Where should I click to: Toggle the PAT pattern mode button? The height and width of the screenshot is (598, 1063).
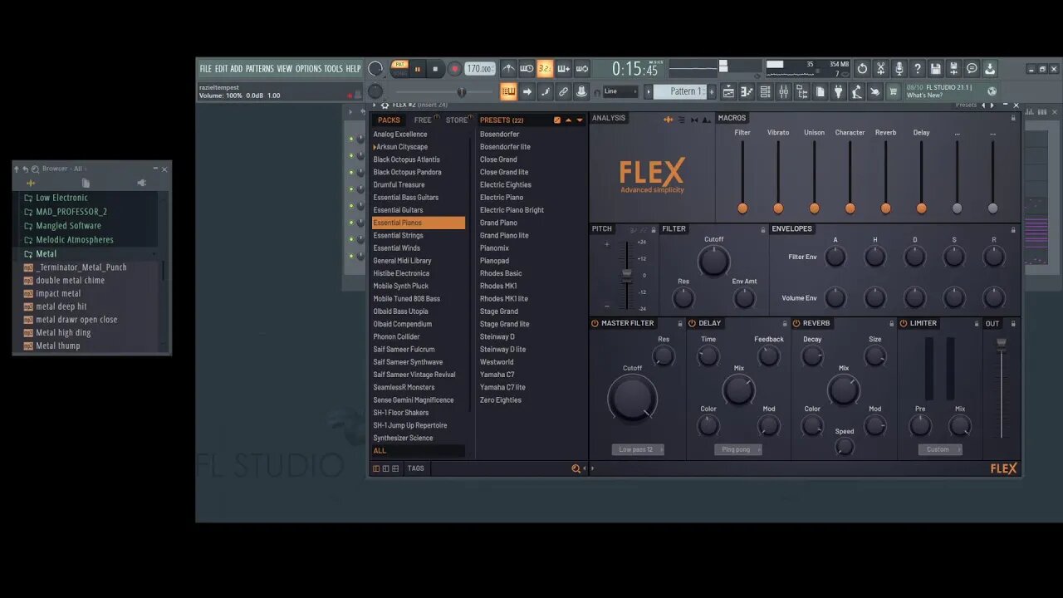[399, 65]
